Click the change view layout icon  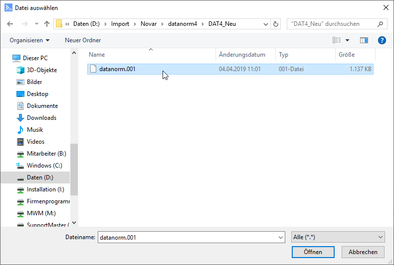point(337,40)
